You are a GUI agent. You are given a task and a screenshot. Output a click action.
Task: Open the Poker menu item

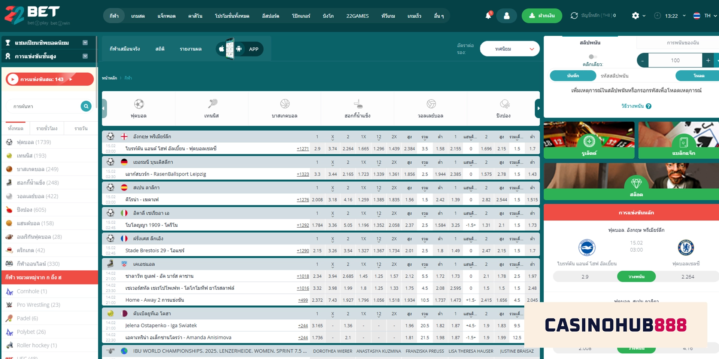pos(301,16)
